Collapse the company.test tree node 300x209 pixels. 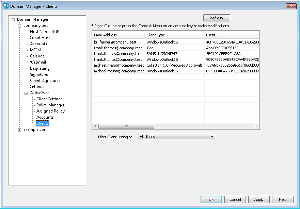[x=20, y=26]
